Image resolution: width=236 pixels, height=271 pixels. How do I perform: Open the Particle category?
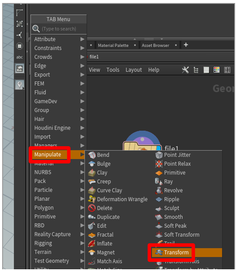(58, 190)
